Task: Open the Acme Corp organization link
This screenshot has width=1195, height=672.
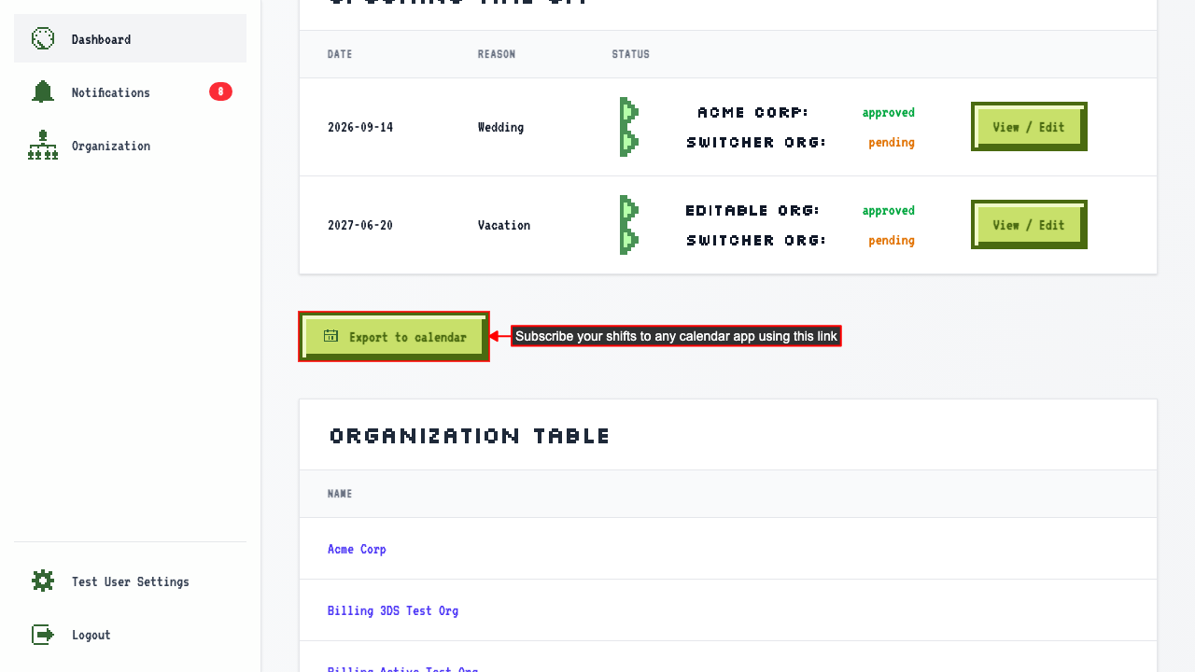Action: [357, 549]
